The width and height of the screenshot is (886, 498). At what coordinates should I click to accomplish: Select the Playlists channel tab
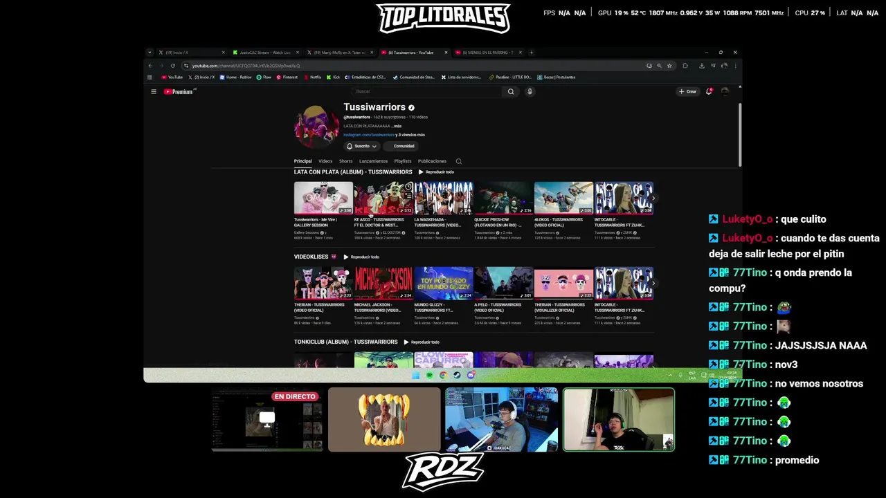(x=403, y=161)
